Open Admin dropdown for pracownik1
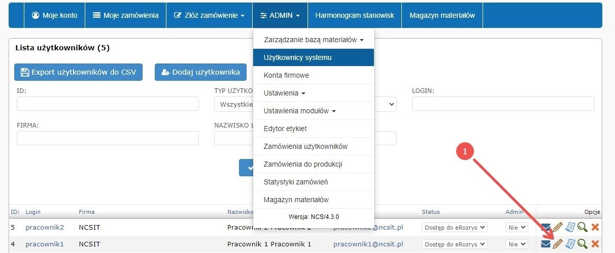The height and width of the screenshot is (253, 615). pyautogui.click(x=517, y=244)
